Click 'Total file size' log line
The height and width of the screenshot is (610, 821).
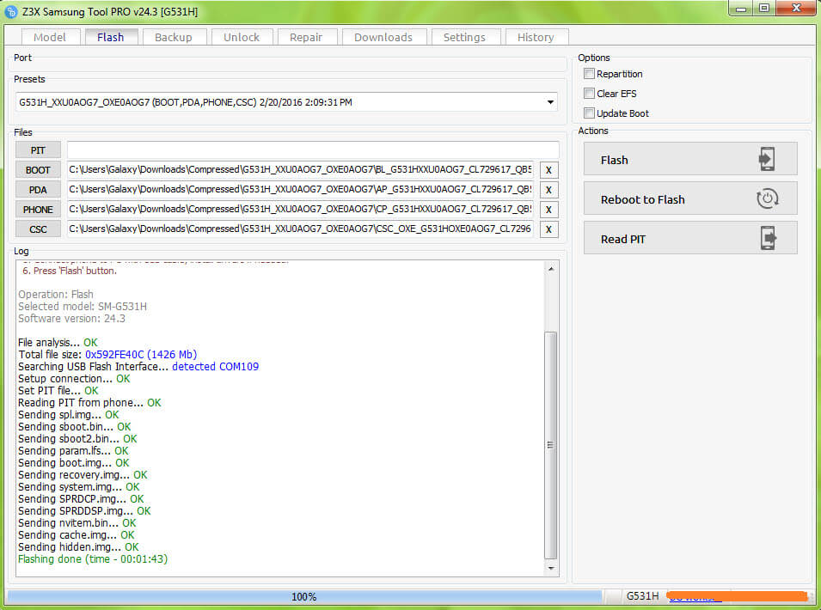107,355
